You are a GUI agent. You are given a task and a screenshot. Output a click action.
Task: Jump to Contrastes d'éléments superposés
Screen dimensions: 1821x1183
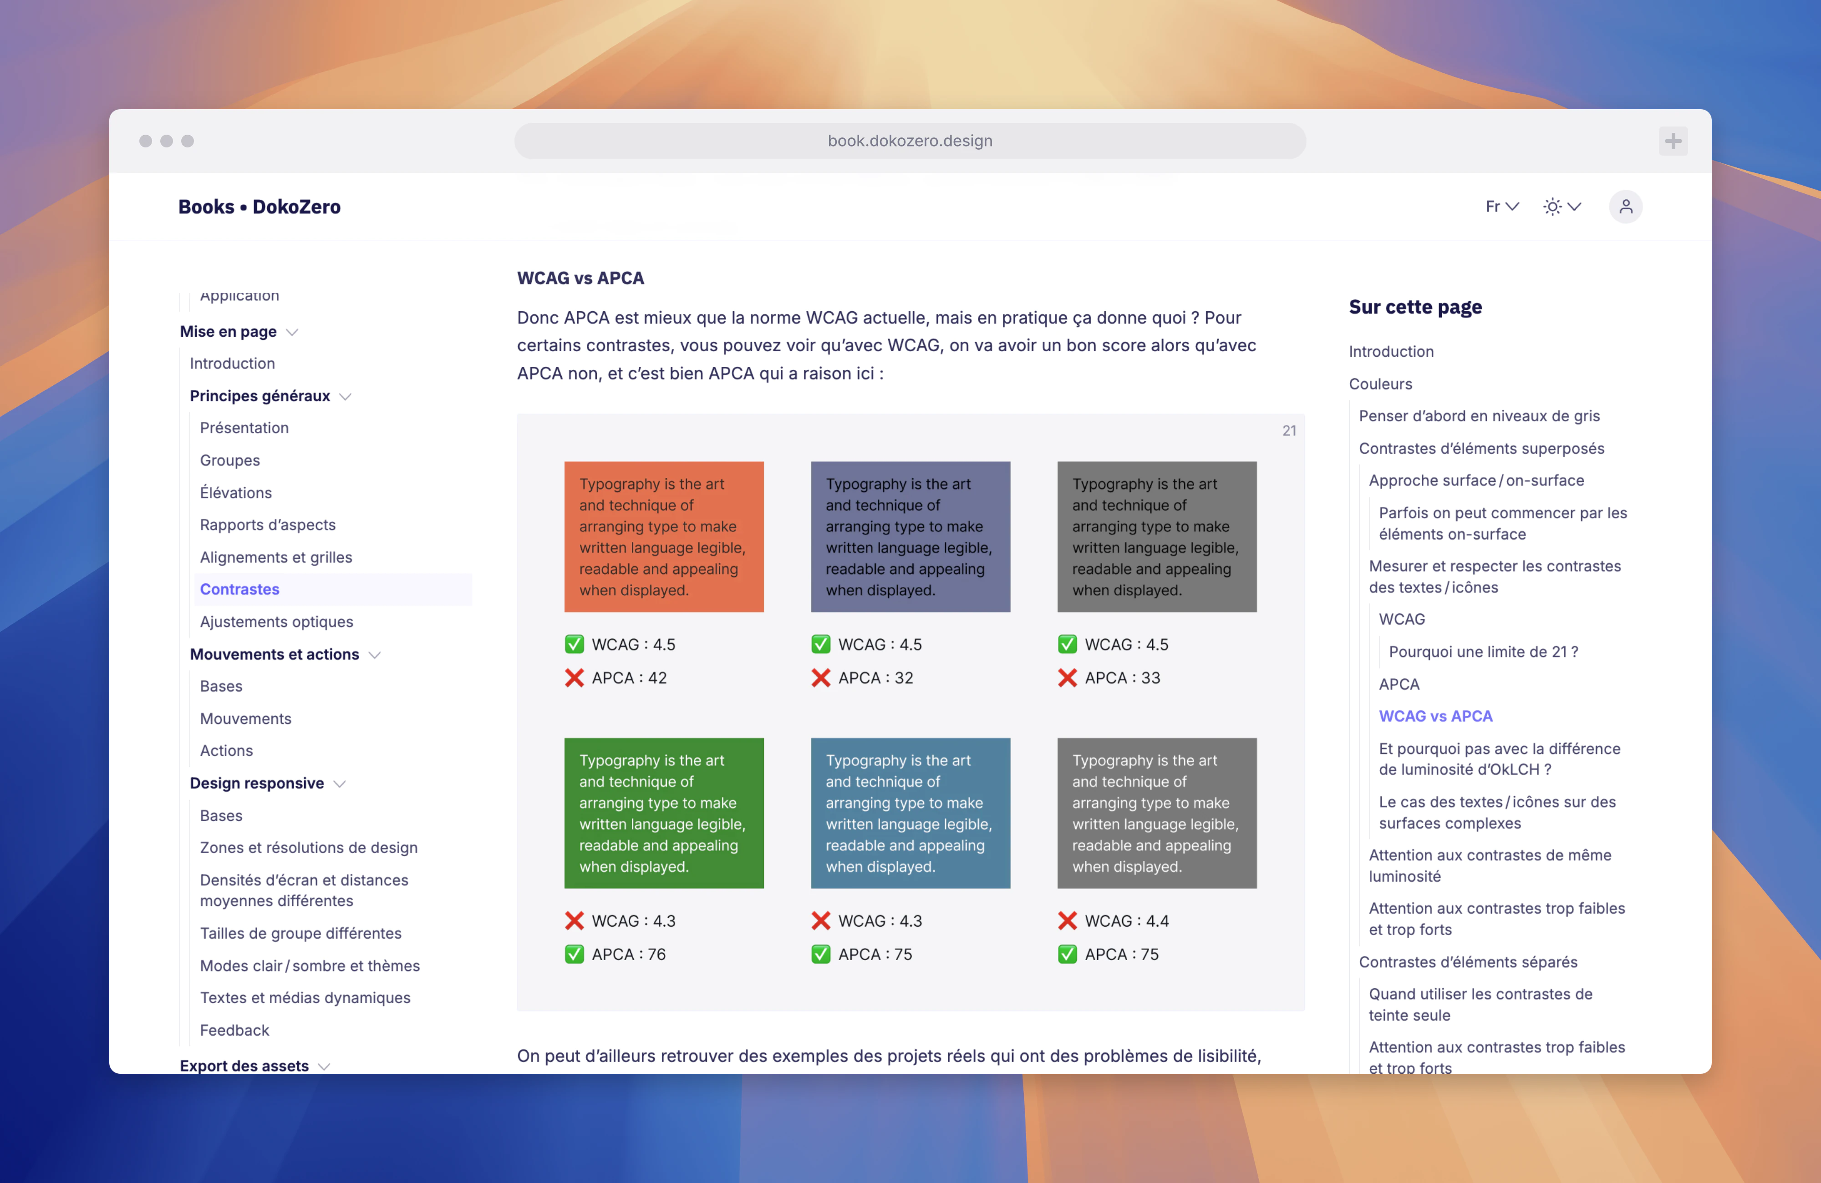click(1481, 448)
